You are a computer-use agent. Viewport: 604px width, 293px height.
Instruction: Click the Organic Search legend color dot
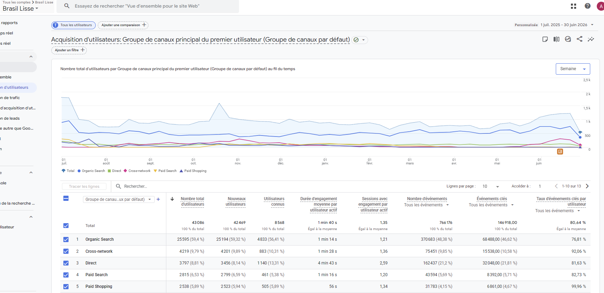click(79, 171)
